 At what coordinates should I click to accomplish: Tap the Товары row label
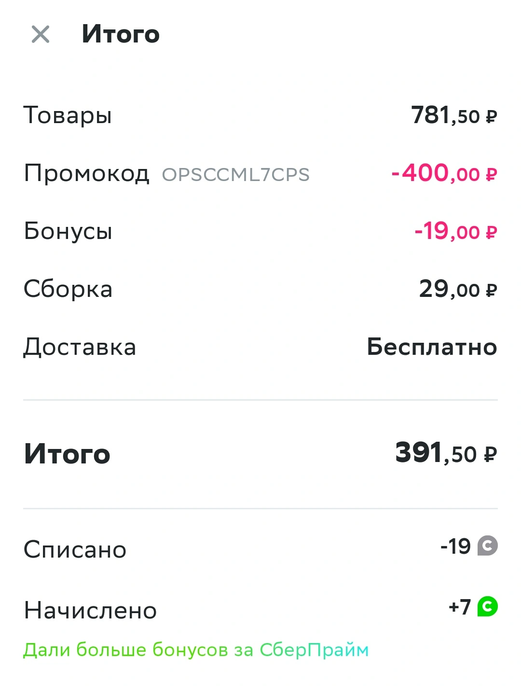[x=68, y=116]
